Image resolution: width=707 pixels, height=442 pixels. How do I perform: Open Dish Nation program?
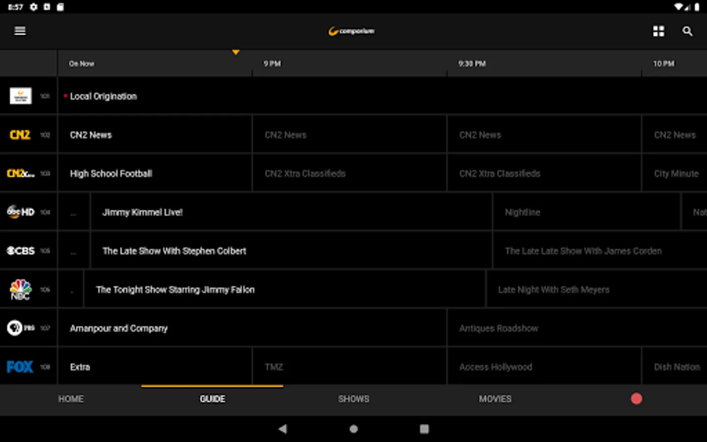click(675, 367)
